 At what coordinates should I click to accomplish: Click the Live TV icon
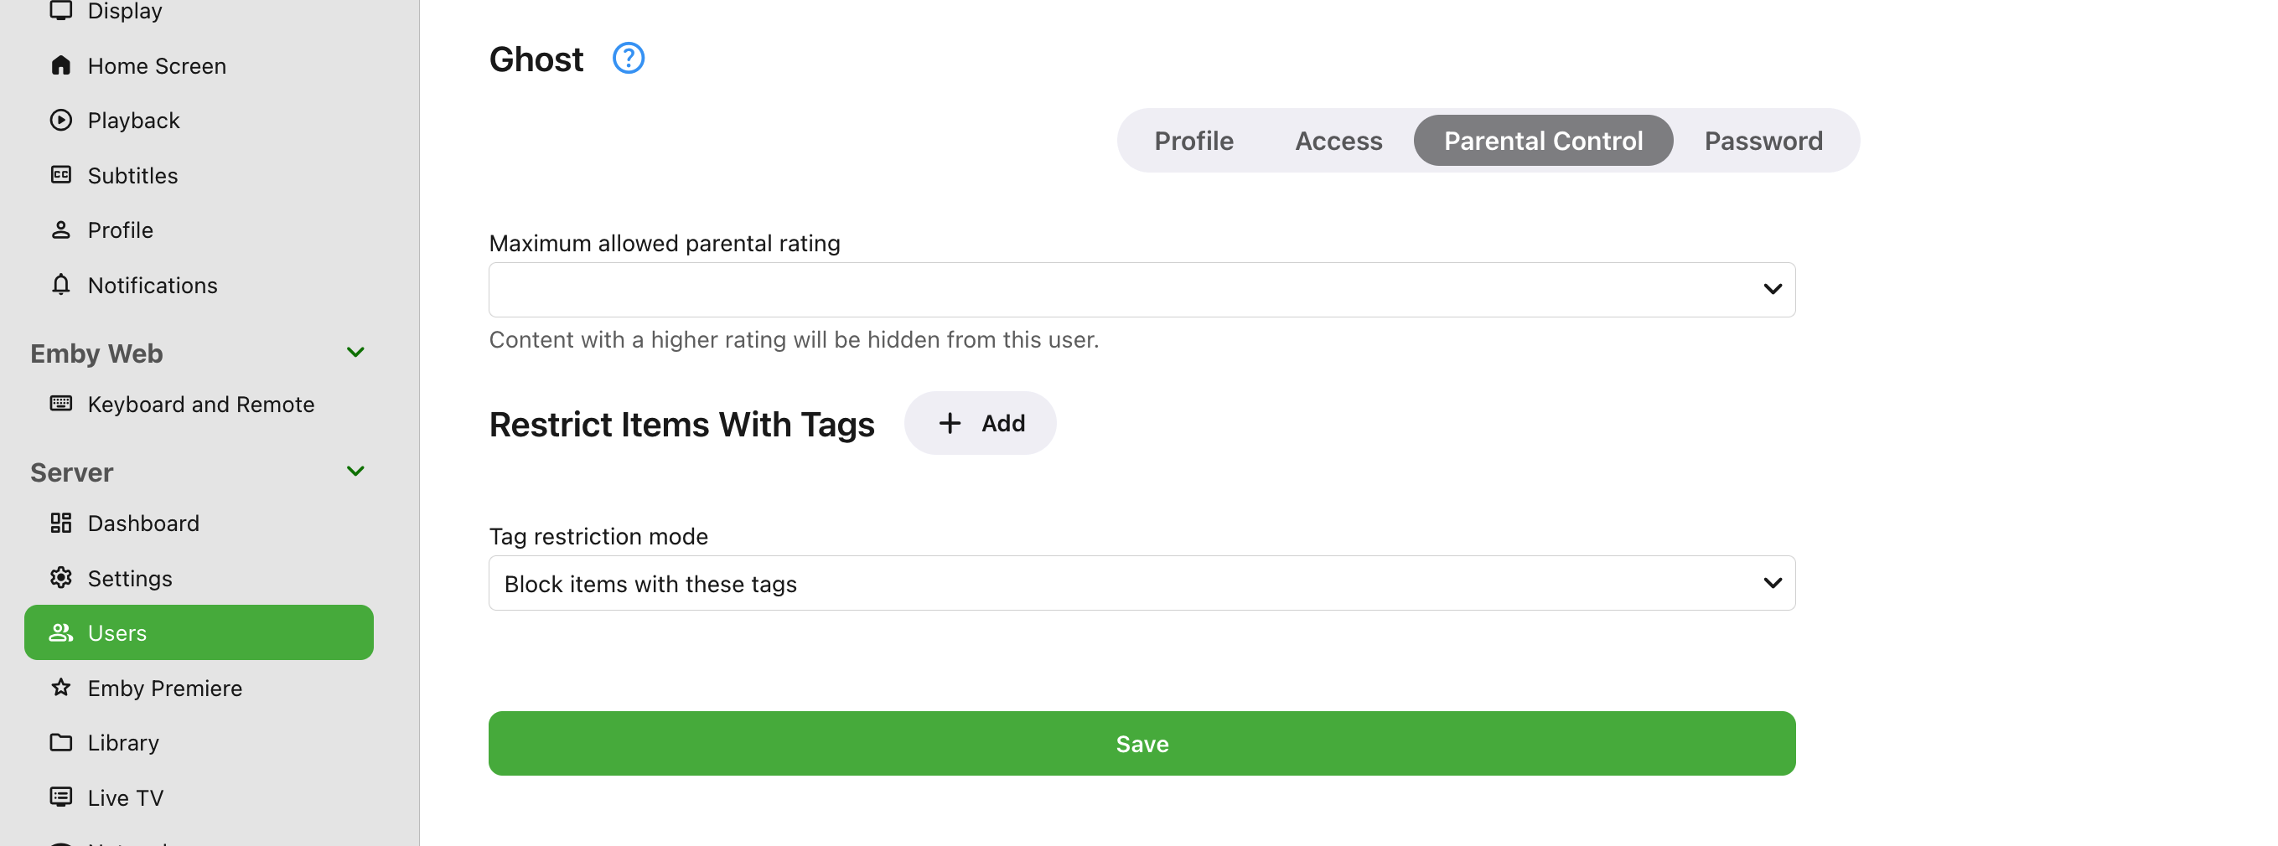coord(61,797)
